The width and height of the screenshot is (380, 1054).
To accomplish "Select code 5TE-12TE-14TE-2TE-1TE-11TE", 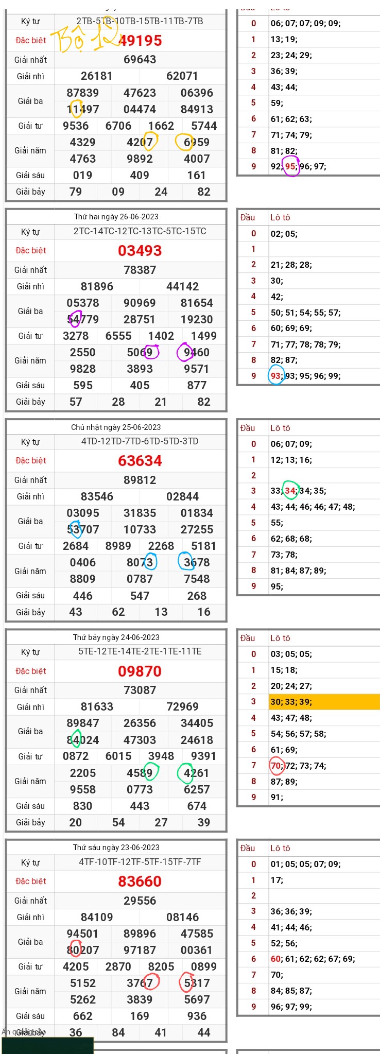I will pyautogui.click(x=140, y=651).
